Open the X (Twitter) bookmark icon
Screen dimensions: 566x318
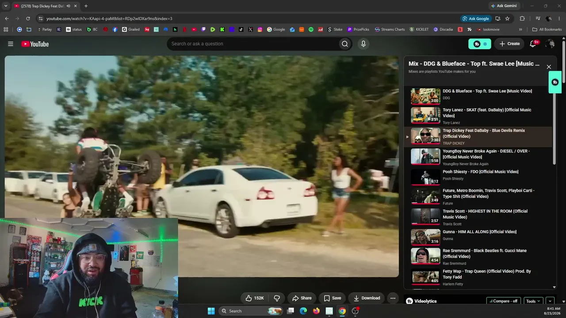tap(251, 30)
